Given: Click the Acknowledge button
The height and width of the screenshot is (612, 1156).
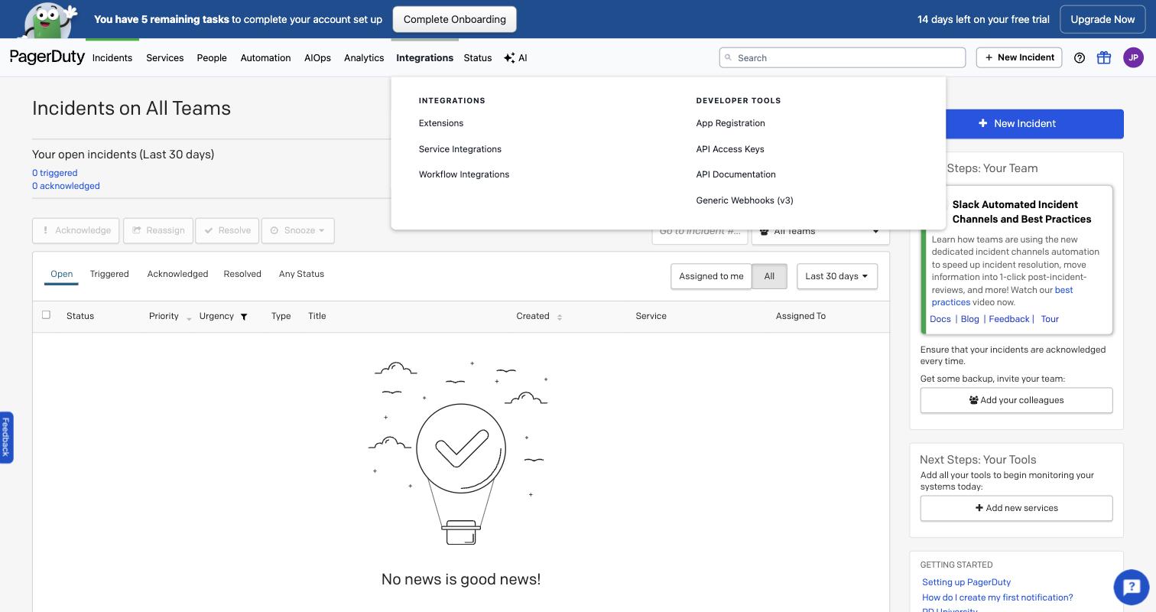Looking at the screenshot, I should [76, 230].
